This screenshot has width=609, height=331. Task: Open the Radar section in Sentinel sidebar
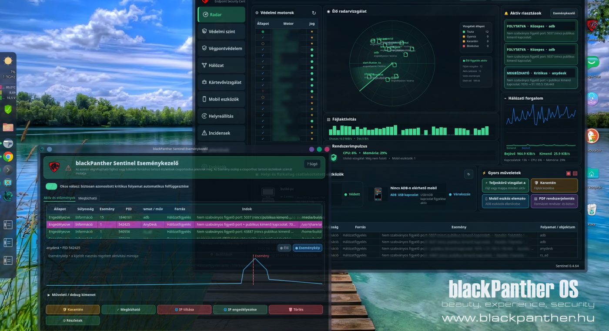coord(221,14)
